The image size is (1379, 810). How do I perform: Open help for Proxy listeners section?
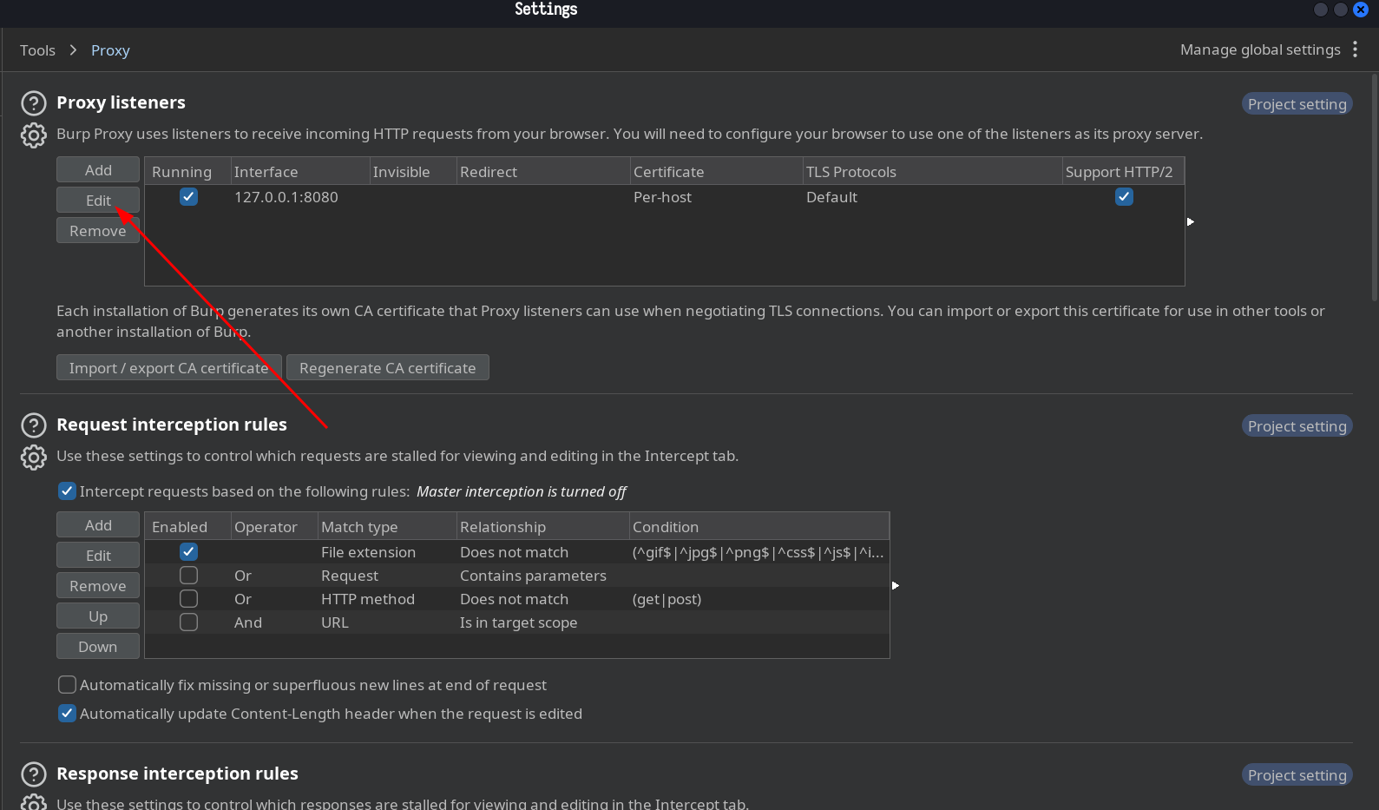pos(33,103)
